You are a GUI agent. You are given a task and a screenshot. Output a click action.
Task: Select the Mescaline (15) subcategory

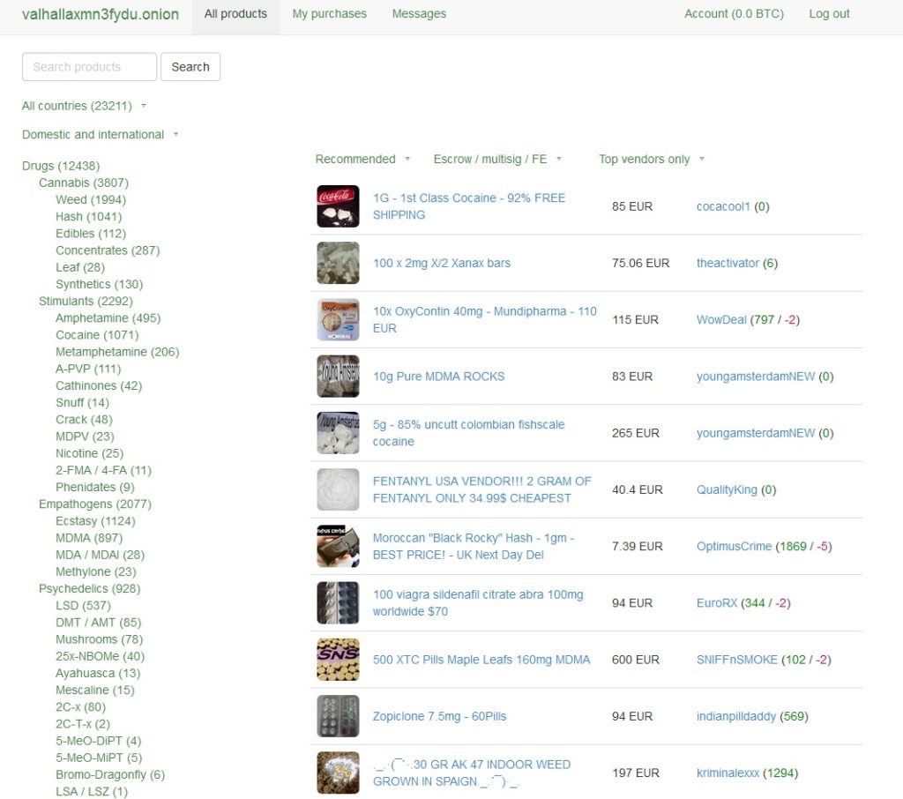tap(95, 691)
